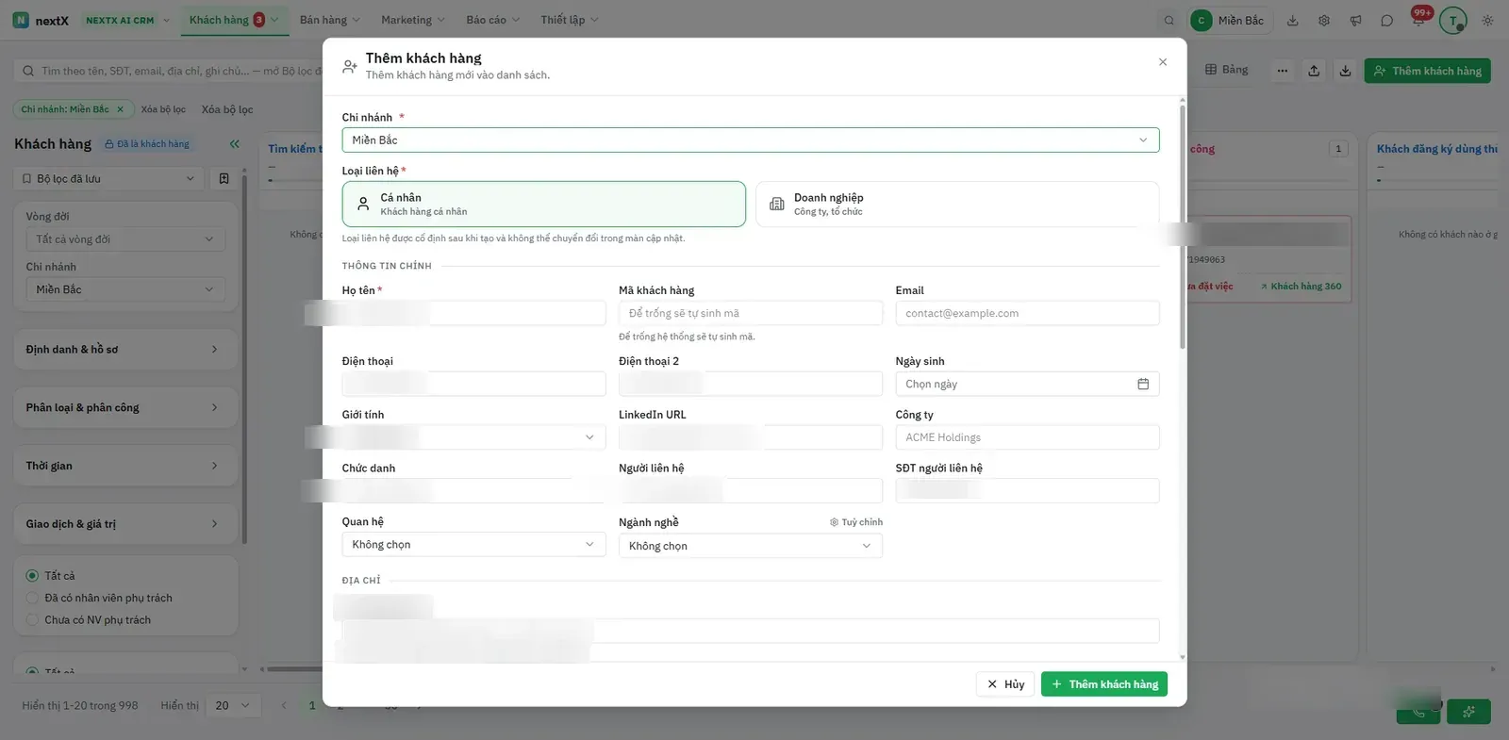Open Tất cả vòng đời dropdown
1509x740 pixels.
point(125,239)
